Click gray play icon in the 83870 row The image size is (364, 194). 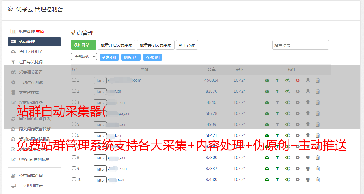[298, 91]
